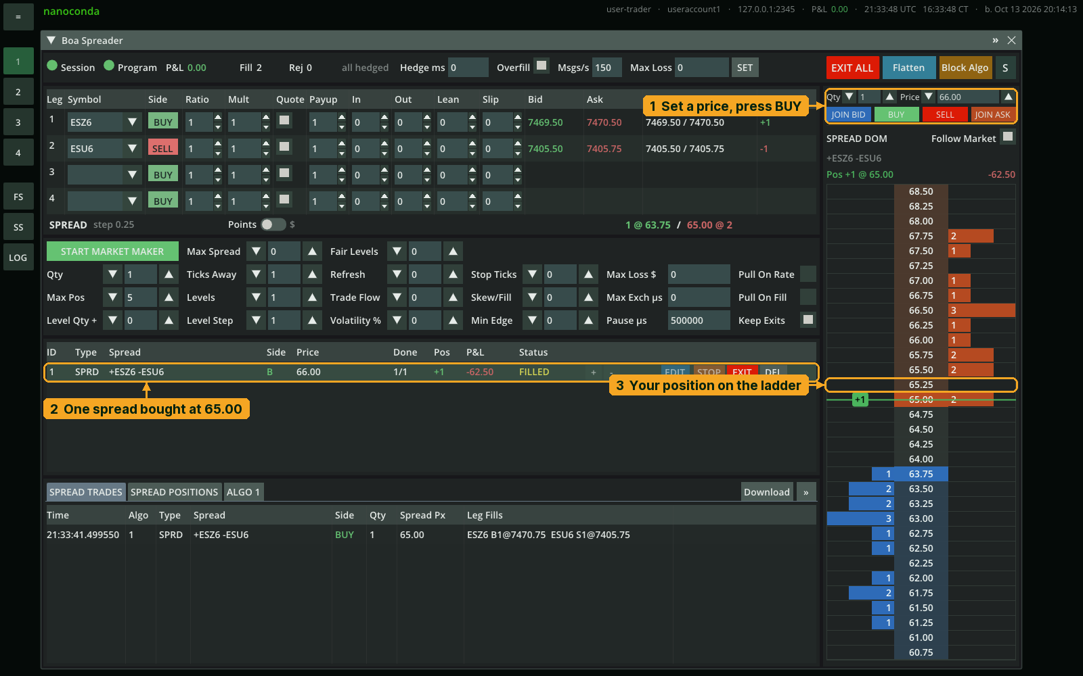Decrease the Refresh value arrow
Screen dimensions: 1083x676
pos(397,274)
